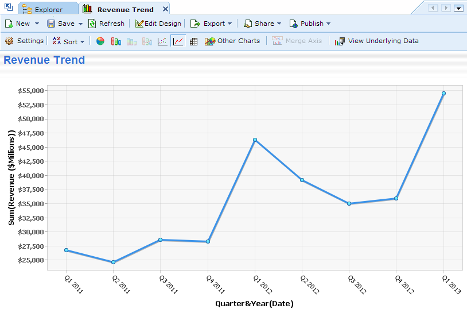Expand the Save dropdown menu
The height and width of the screenshot is (309, 467).
[x=80, y=24]
